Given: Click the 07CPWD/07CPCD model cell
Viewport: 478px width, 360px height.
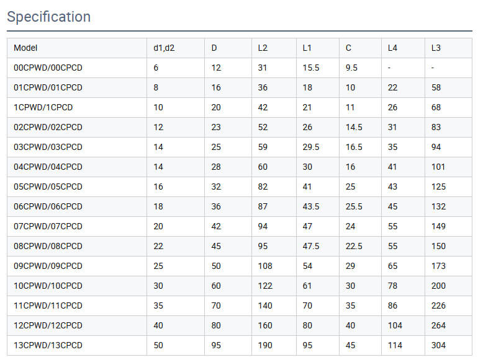Looking at the screenshot, I should (48, 226).
